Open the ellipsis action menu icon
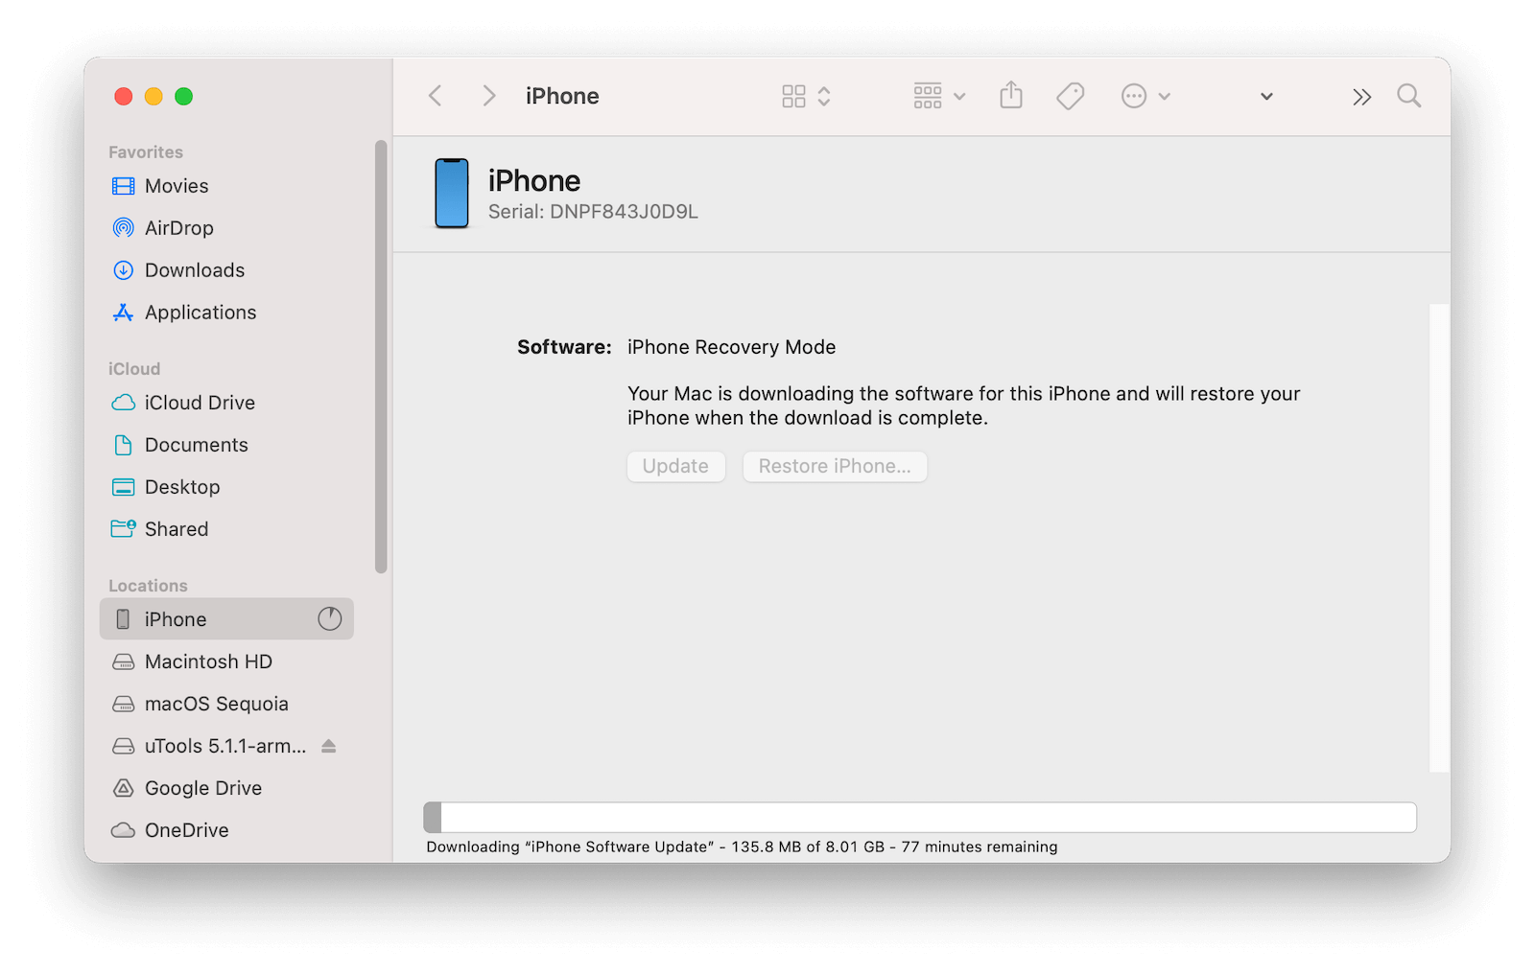This screenshot has width=1535, height=974. coord(1134,96)
